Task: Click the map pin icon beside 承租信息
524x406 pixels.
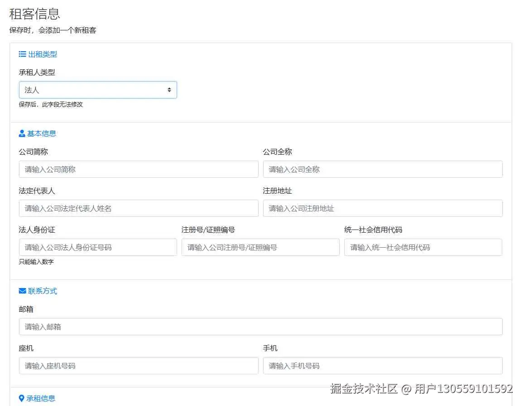Action: pos(21,398)
